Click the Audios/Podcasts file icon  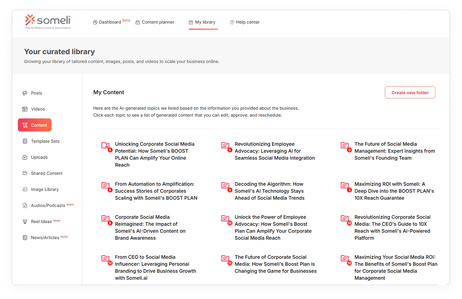pyautogui.click(x=25, y=205)
